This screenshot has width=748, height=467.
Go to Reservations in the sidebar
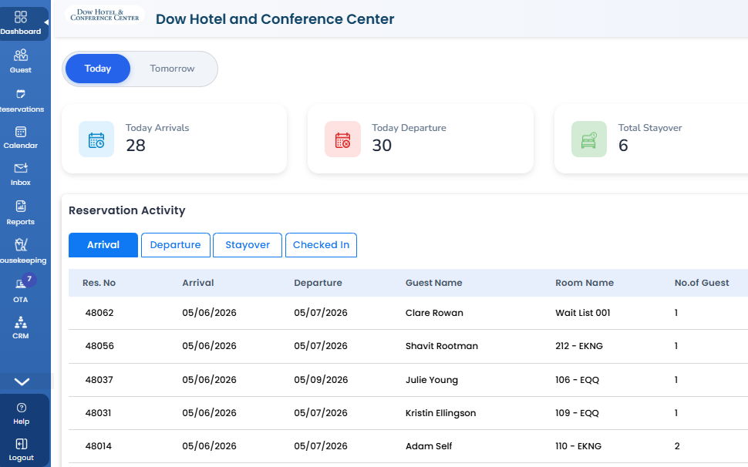click(x=22, y=100)
